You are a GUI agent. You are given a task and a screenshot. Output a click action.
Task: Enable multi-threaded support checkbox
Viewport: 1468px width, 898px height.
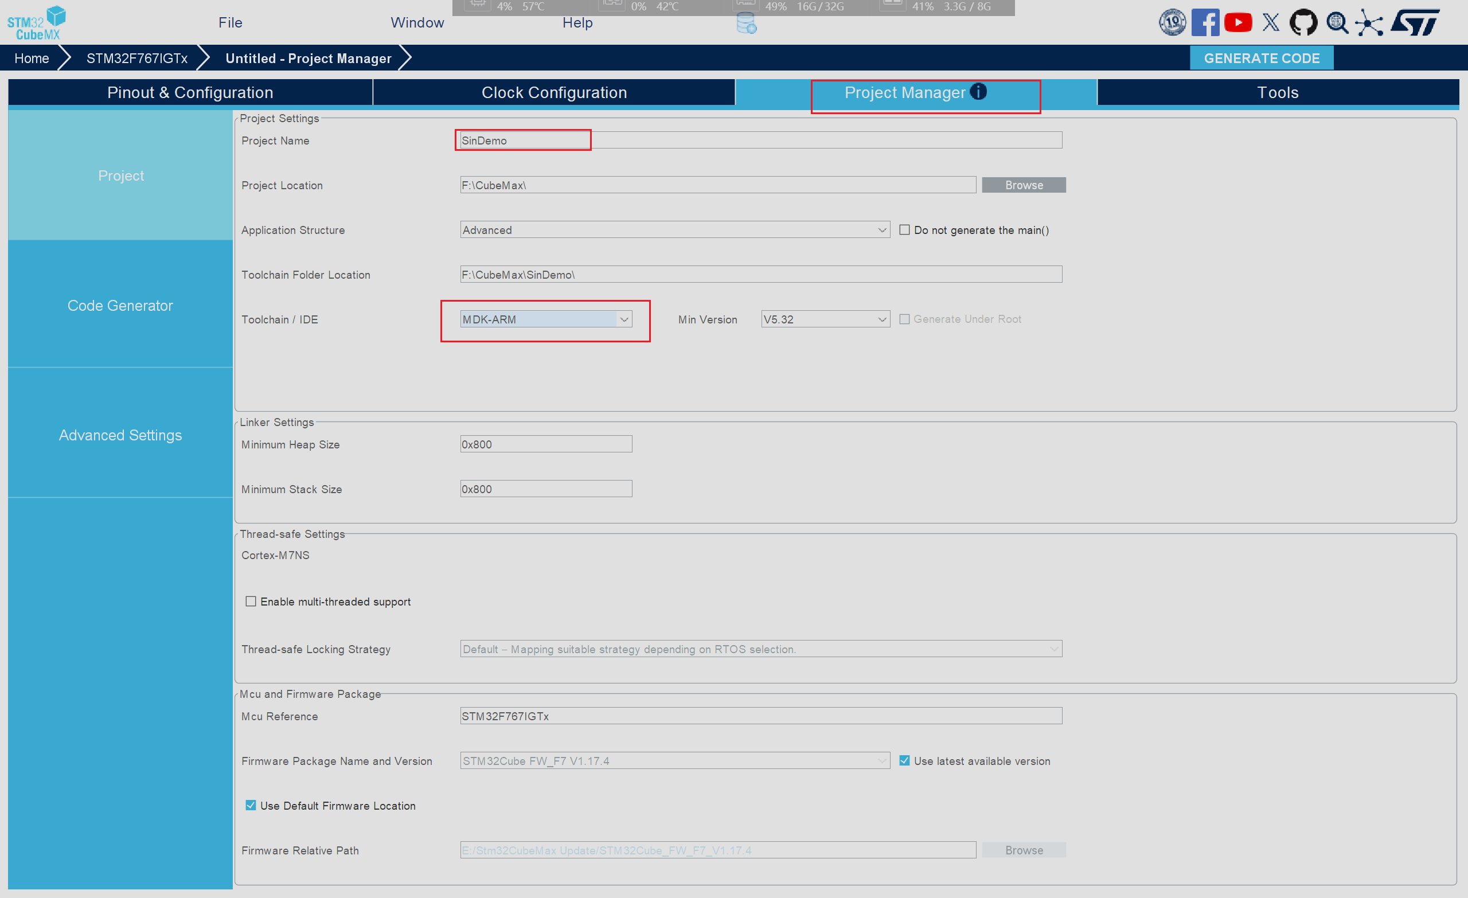[x=251, y=602]
